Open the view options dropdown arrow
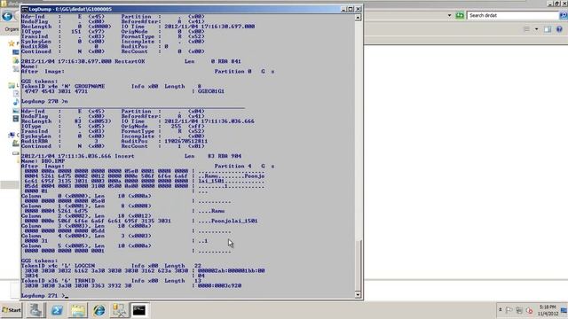This screenshot has height=319, width=568. [536, 29]
